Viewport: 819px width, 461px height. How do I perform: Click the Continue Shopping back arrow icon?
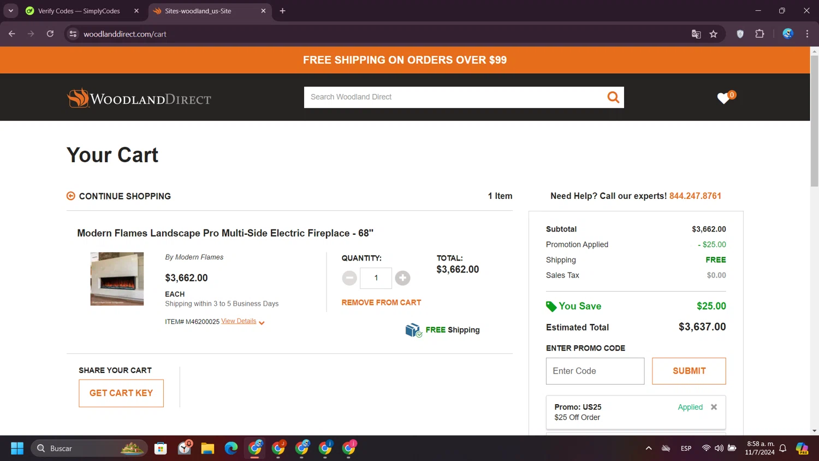[71, 196]
